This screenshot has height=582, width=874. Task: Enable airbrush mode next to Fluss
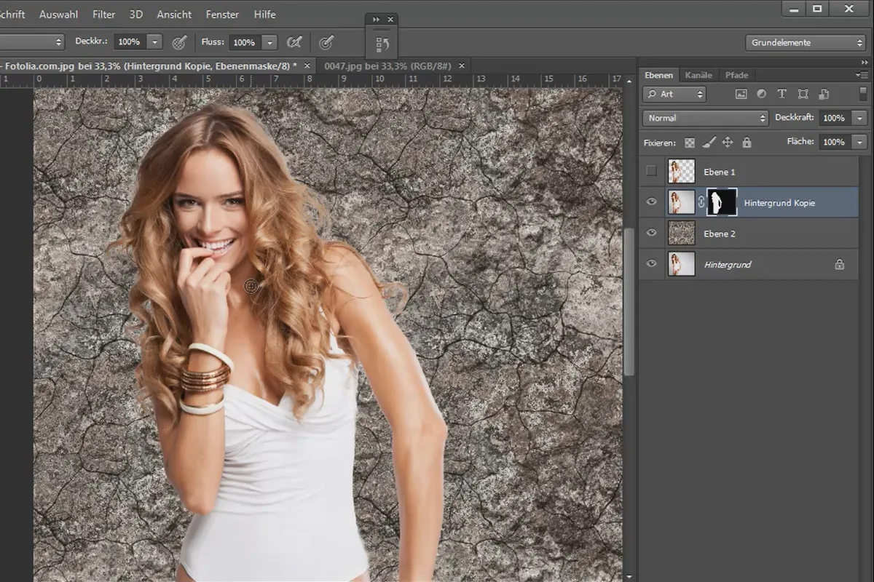coord(294,42)
